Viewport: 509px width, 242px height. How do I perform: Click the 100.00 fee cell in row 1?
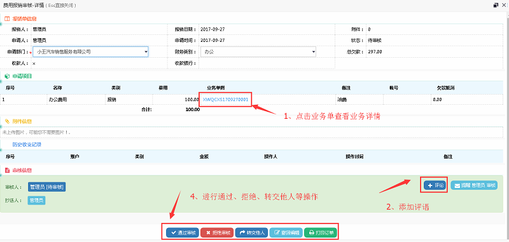click(x=176, y=100)
